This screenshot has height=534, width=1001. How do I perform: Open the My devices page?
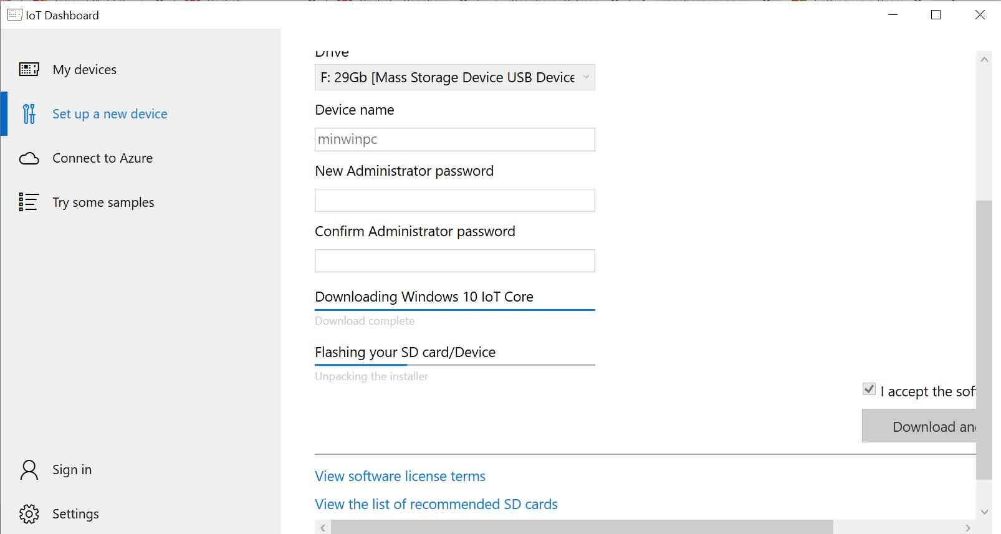coord(84,70)
